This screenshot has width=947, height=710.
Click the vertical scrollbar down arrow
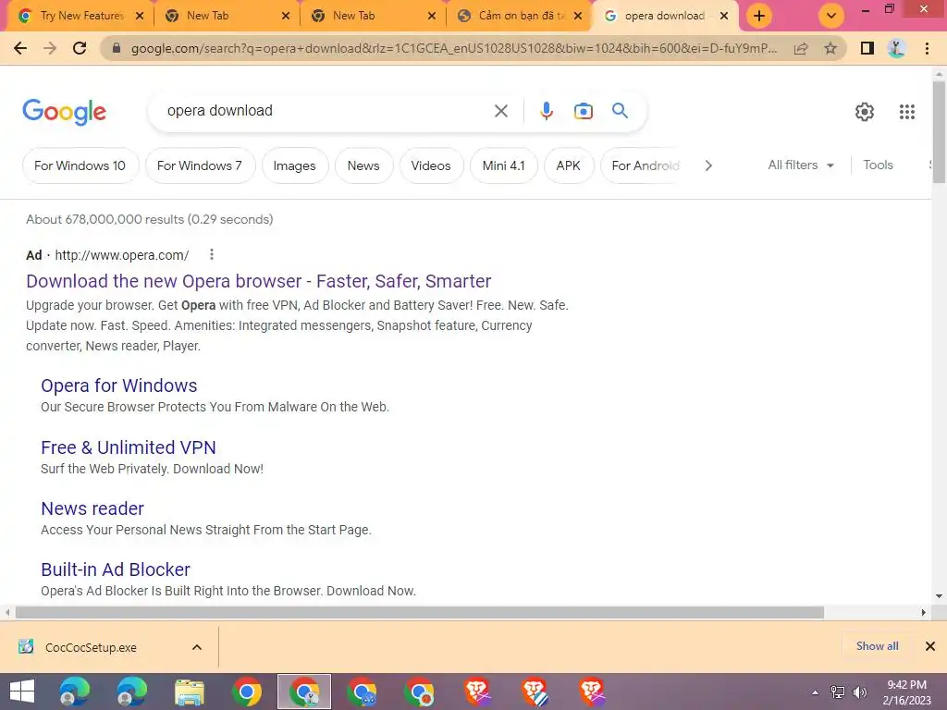(940, 596)
